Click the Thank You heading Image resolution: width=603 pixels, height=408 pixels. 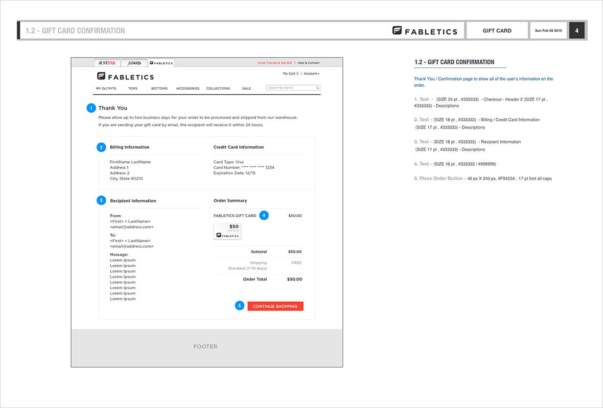coord(112,108)
